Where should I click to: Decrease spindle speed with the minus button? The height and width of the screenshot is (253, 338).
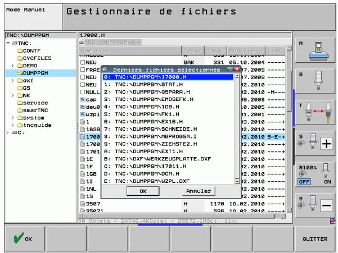click(x=326, y=205)
